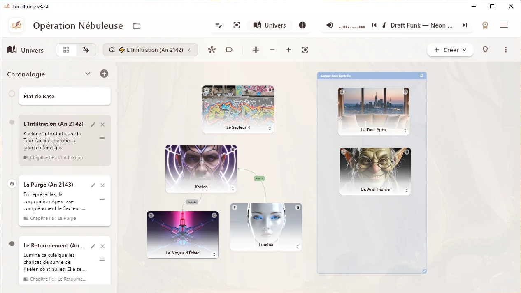Open the achievements badge icon

click(485, 25)
